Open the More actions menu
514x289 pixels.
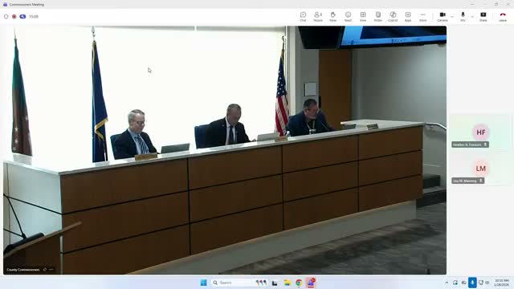point(423,16)
